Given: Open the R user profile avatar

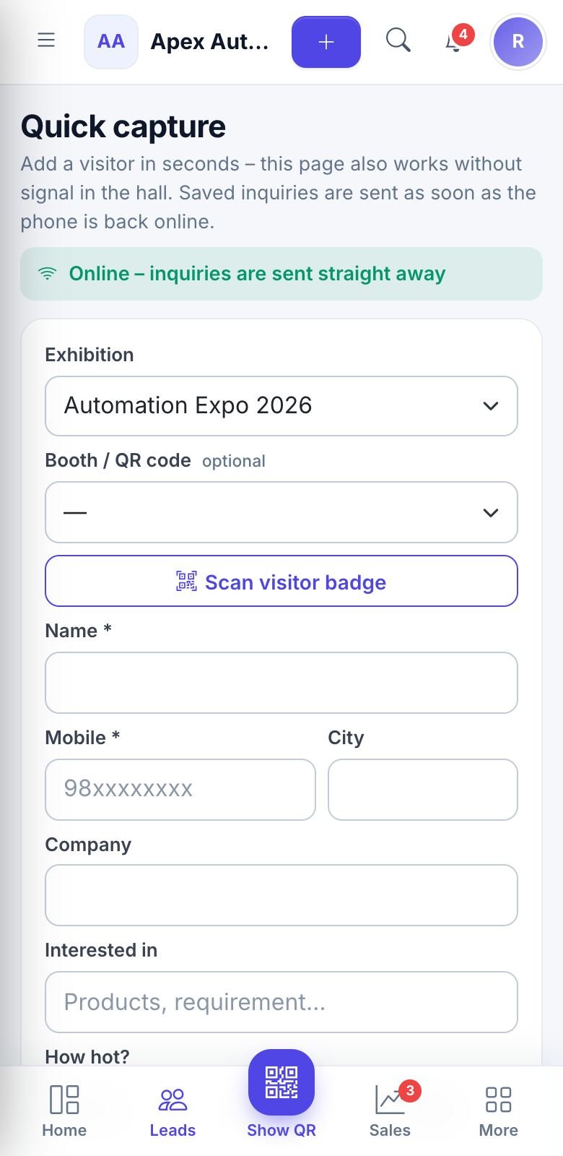Looking at the screenshot, I should (x=518, y=42).
